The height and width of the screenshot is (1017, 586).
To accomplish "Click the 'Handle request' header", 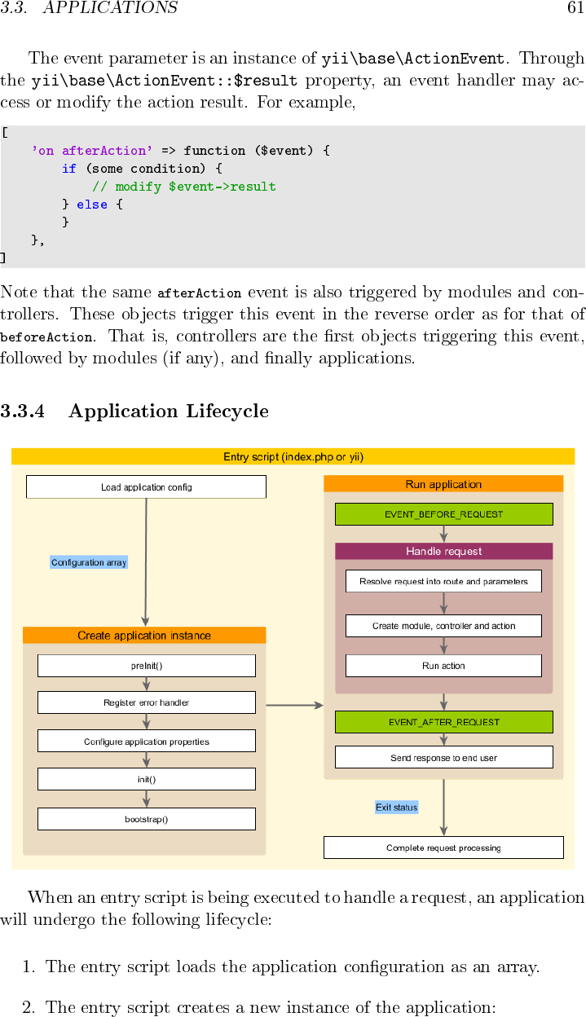I will 444,552.
